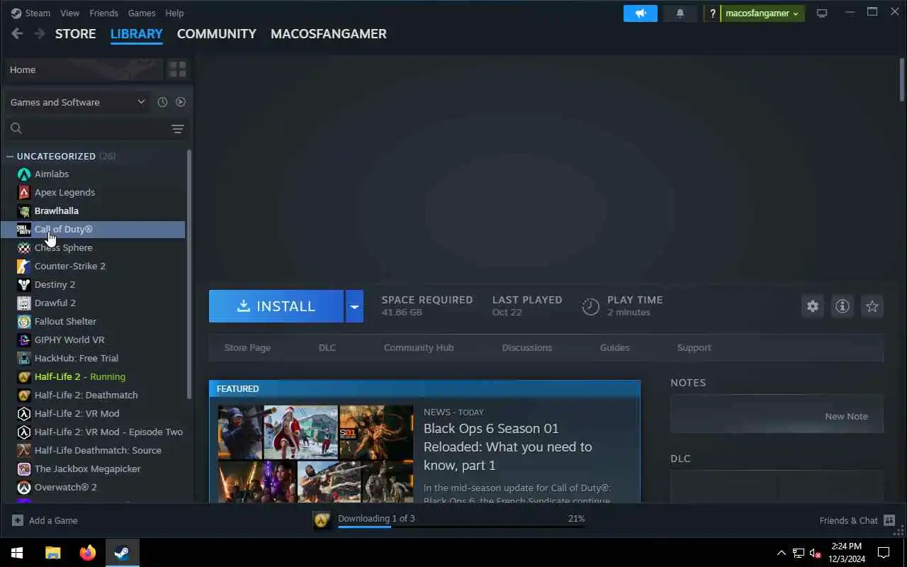
Task: Collapse the UNCATEGORIZED category
Action: pos(10,157)
